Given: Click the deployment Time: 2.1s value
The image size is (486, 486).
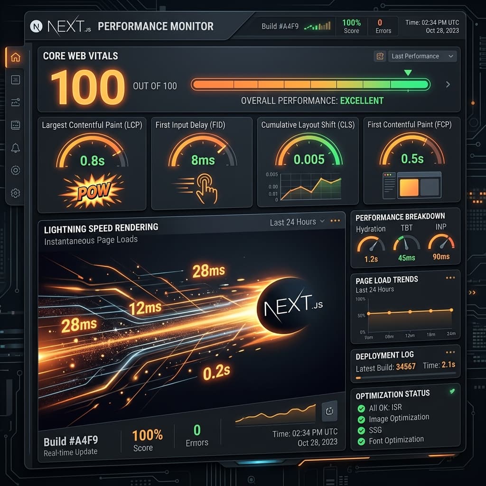Looking at the screenshot, I should pyautogui.click(x=439, y=365).
